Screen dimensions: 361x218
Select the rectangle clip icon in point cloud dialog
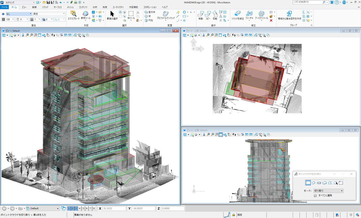pyautogui.click(x=308, y=183)
